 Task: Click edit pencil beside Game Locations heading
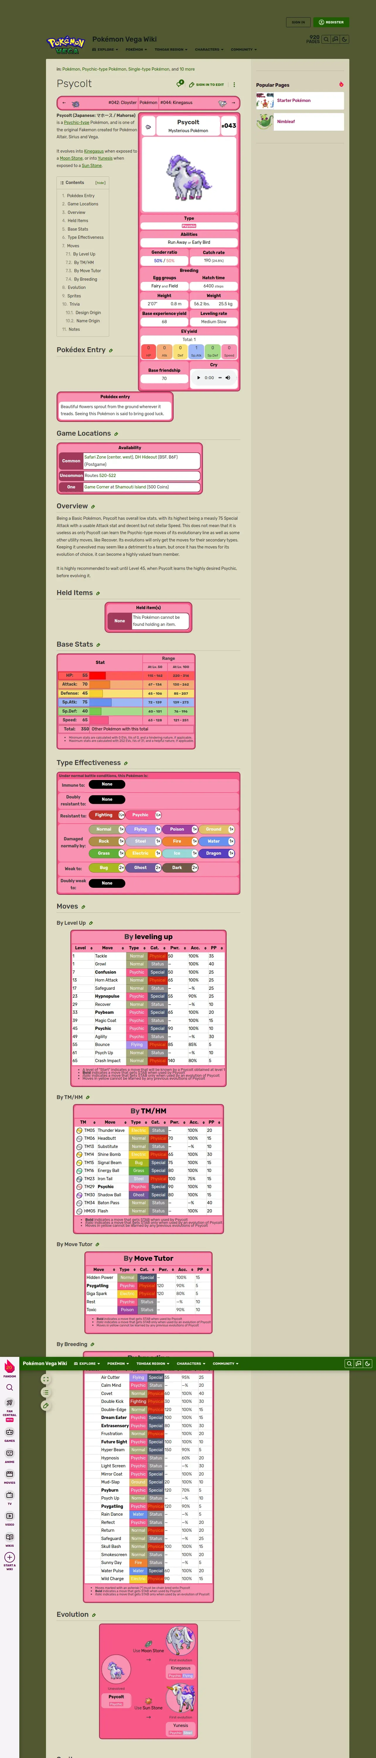coord(116,434)
